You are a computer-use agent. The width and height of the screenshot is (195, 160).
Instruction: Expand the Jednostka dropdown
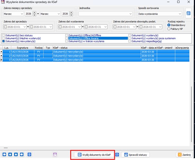click(x=130, y=14)
